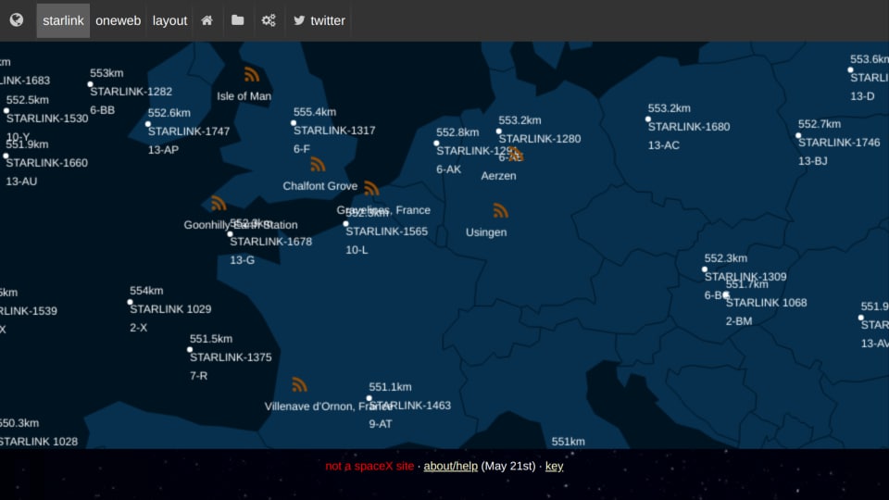Screen dimensions: 889x500
Task: Click the STARLINK-1680 label text
Action: (689, 127)
